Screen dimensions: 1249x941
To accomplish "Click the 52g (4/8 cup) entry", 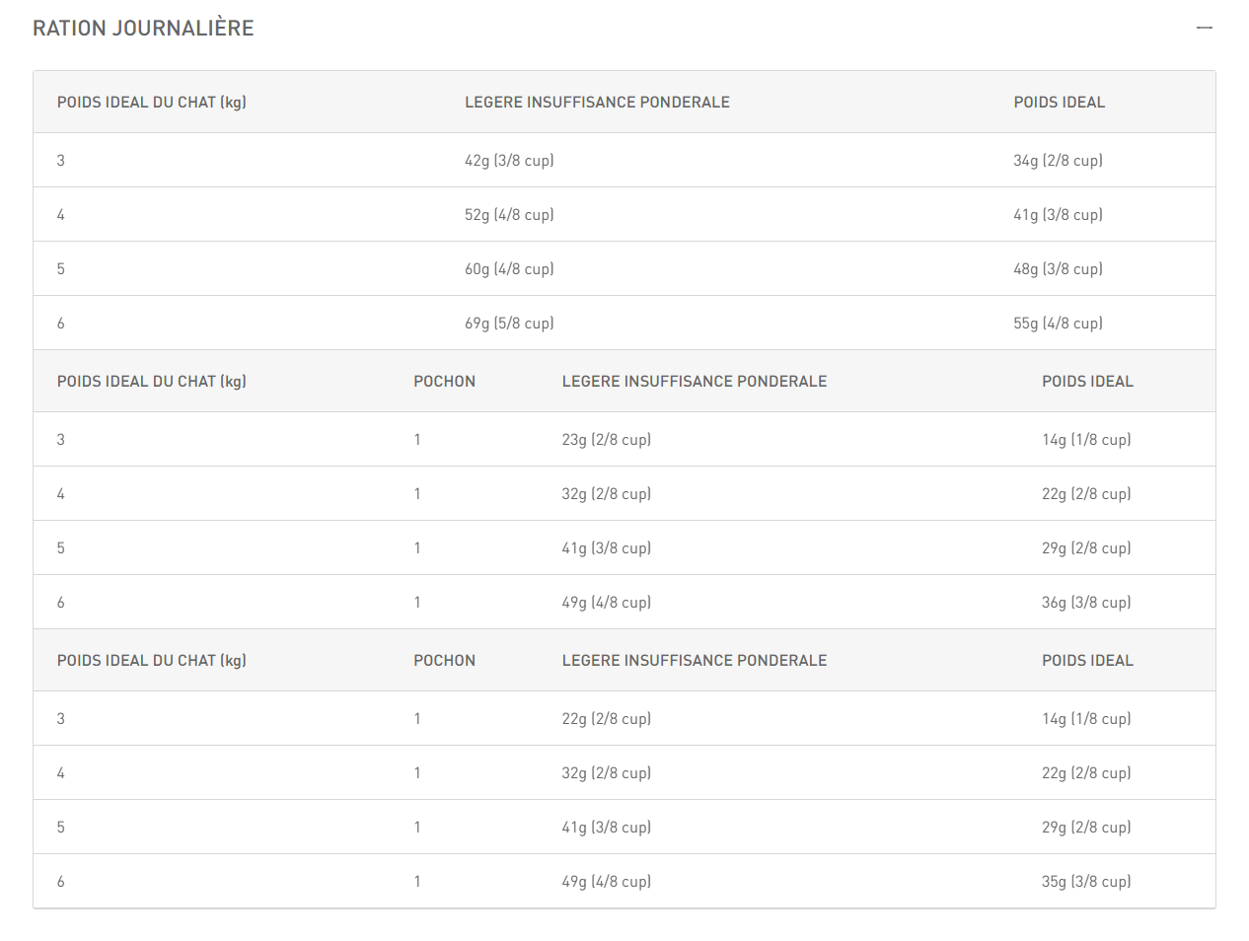I will click(509, 214).
